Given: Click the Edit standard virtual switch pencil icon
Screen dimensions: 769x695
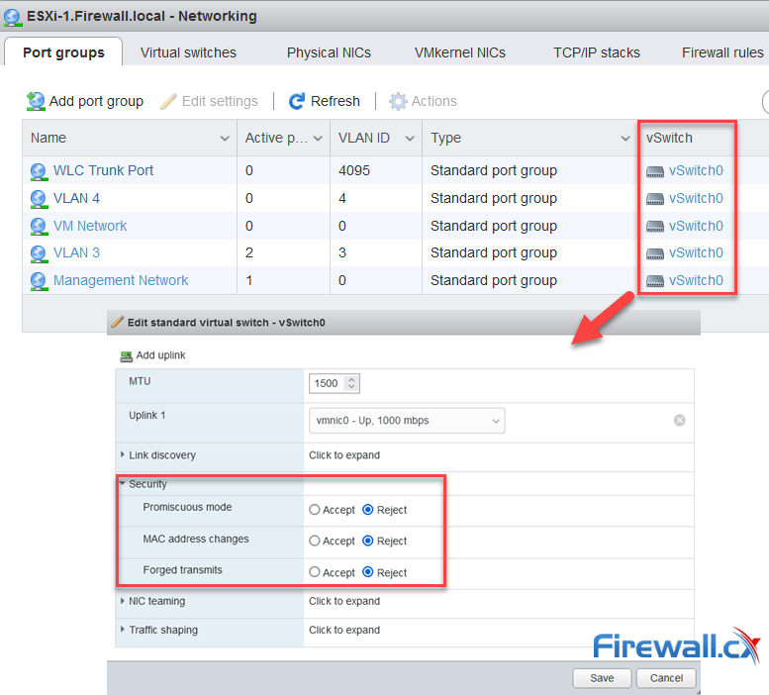Looking at the screenshot, I should 117,322.
